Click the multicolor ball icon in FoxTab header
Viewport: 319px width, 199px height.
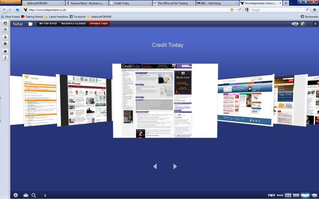click(303, 24)
